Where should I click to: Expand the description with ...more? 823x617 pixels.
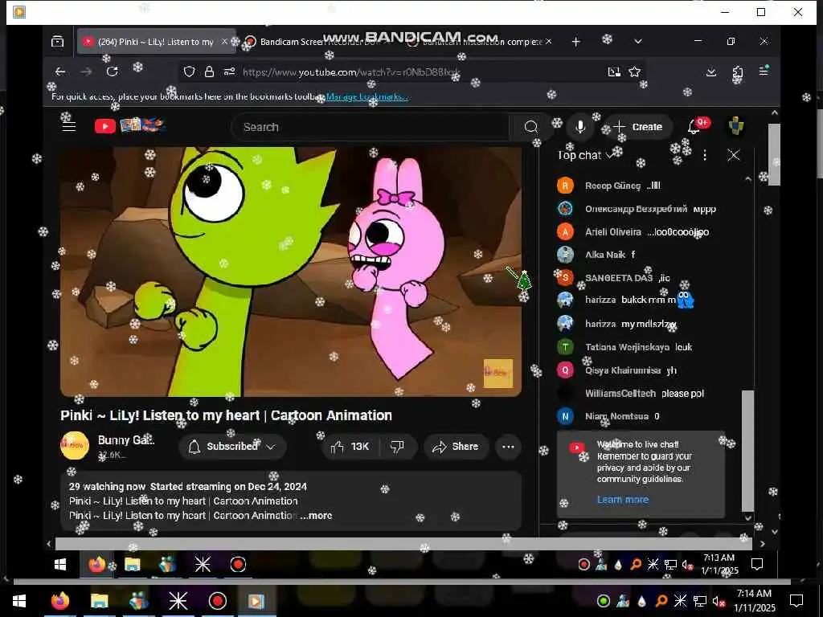coord(317,516)
